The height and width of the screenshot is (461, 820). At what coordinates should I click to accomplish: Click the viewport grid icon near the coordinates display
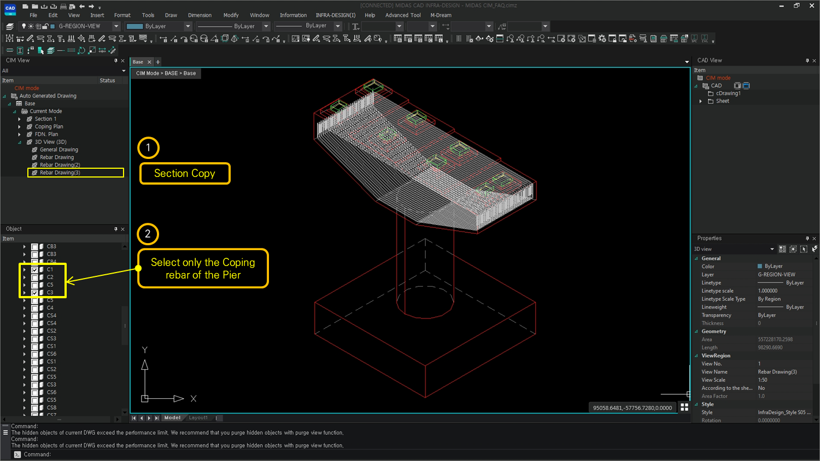click(685, 406)
